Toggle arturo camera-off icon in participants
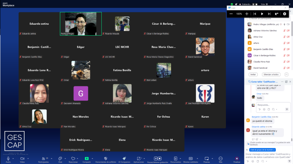Screen dimensions: 293x164 pos(288,43)
